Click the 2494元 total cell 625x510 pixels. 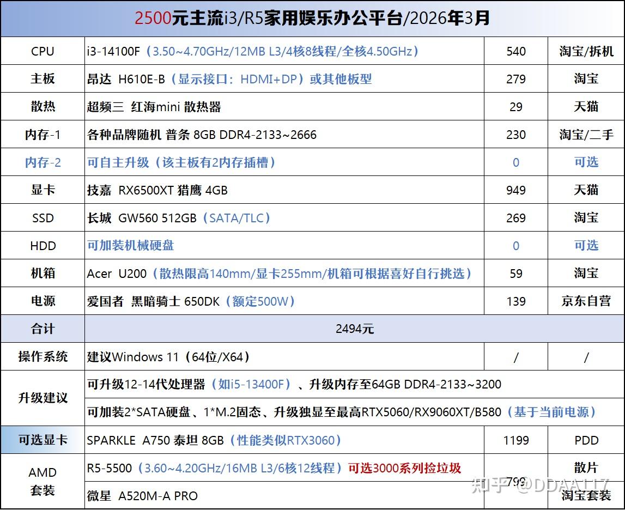click(355, 329)
